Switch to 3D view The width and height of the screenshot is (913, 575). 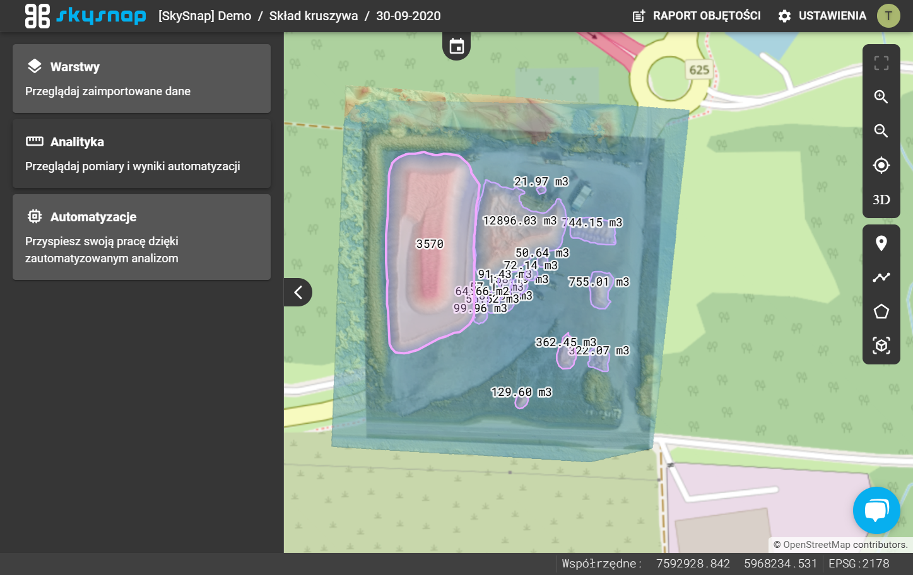click(881, 200)
